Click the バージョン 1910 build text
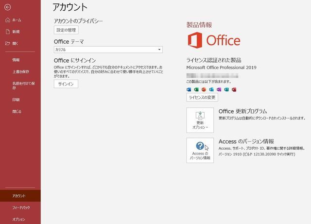 pyautogui.click(x=257, y=154)
